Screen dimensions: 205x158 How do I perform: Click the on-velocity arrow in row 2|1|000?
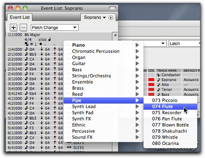tap(42, 54)
